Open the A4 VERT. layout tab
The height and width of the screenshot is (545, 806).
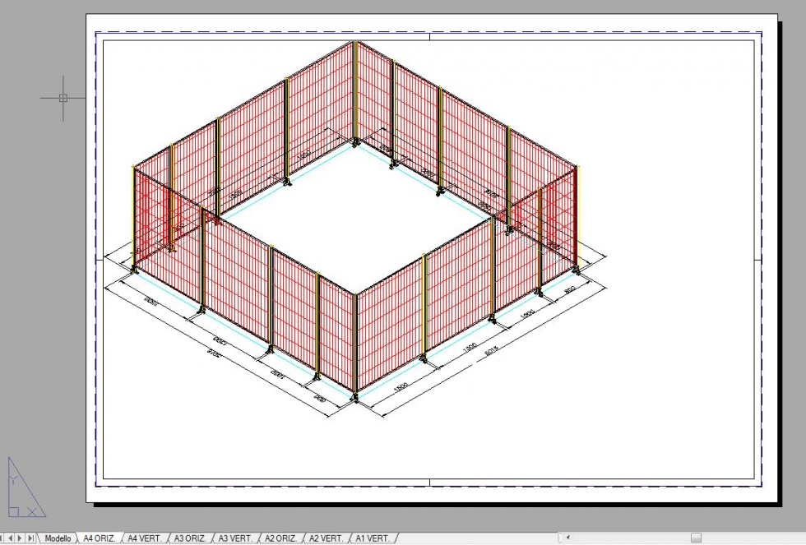coord(145,538)
